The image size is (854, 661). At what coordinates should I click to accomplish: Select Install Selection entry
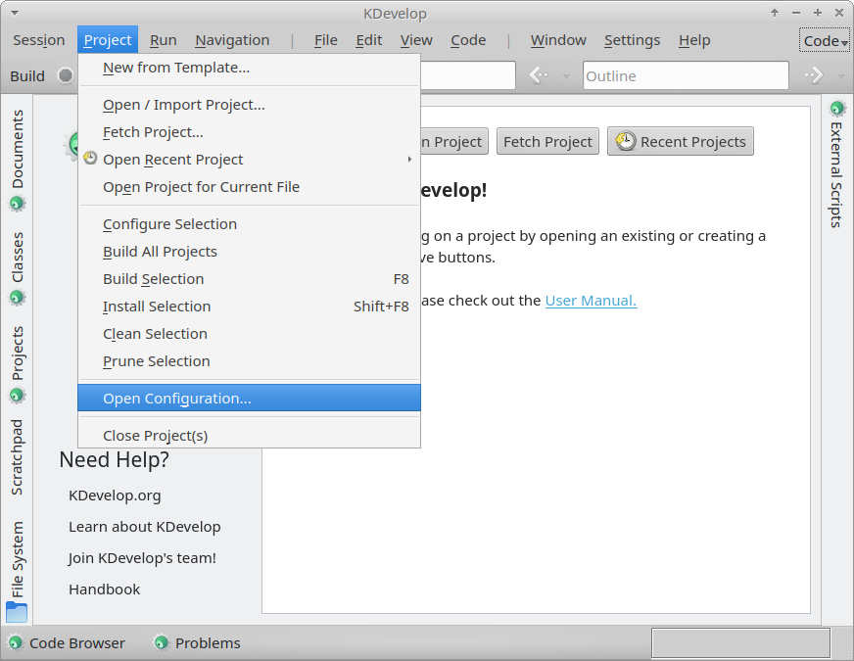click(250, 306)
